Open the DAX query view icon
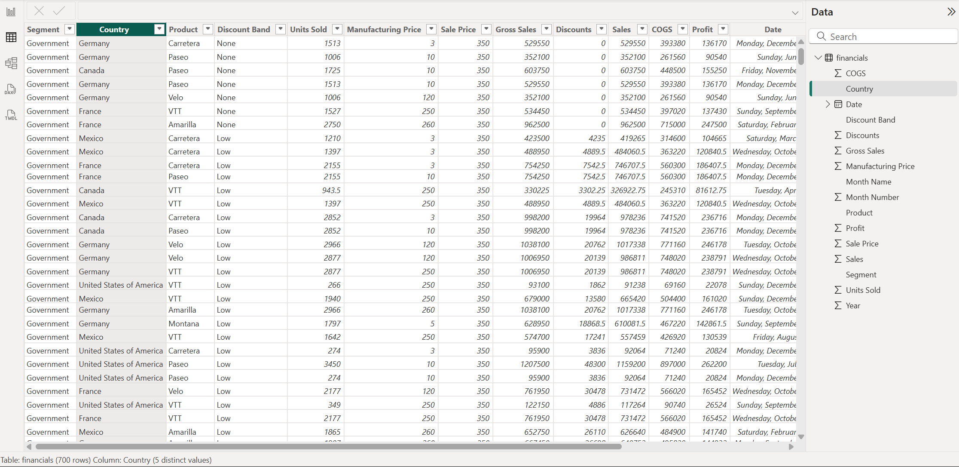Screen dimensions: 959x467 pyautogui.click(x=11, y=89)
